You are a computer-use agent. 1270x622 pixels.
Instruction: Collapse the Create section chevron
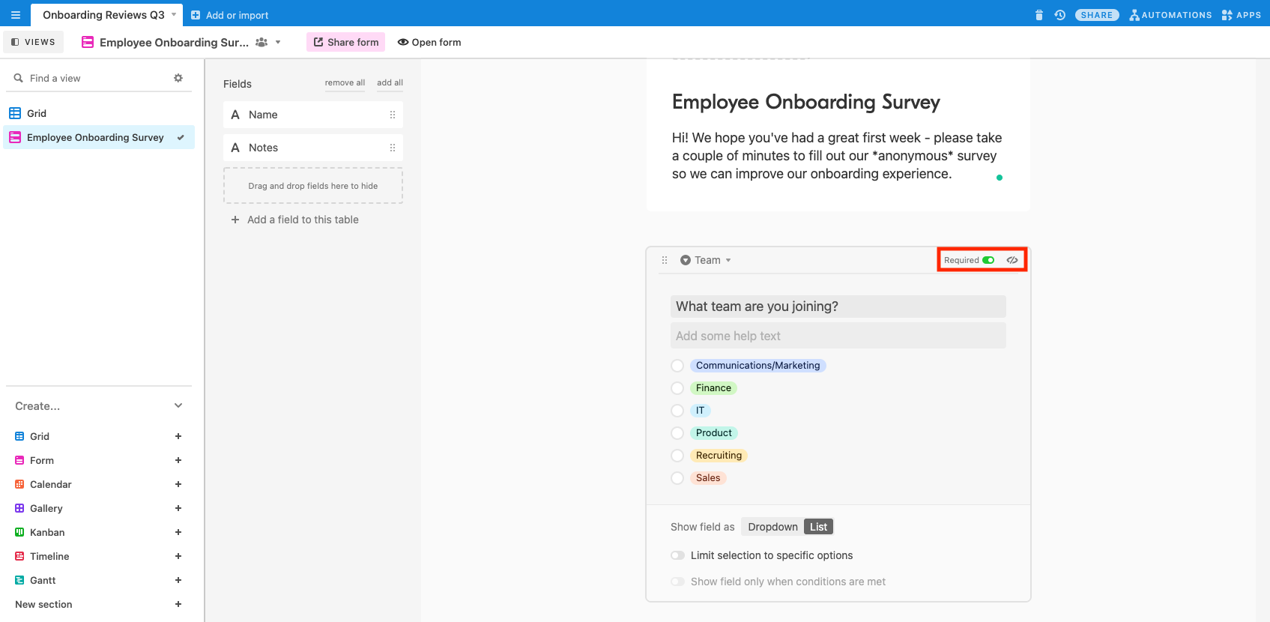178,405
